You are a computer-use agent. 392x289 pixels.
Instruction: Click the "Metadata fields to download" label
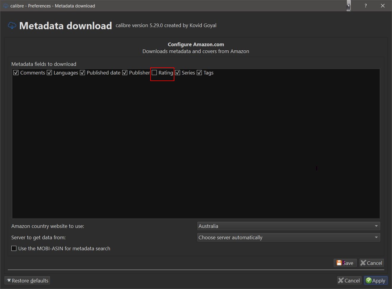pyautogui.click(x=44, y=64)
